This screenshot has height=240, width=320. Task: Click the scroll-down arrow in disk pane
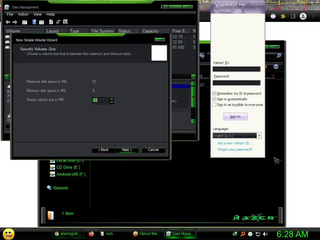pyautogui.click(x=193, y=121)
